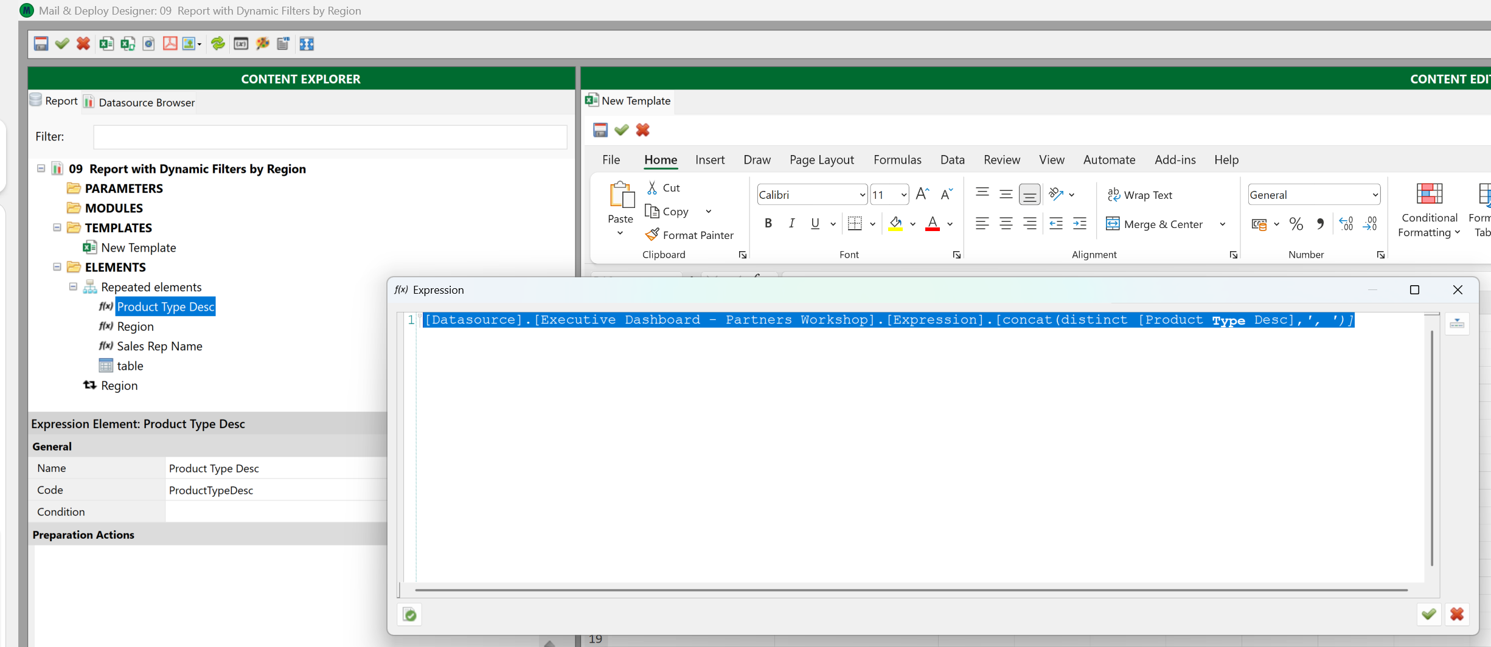This screenshot has height=647, width=1491.
Task: Open the General number format dropdown
Action: tap(1374, 195)
